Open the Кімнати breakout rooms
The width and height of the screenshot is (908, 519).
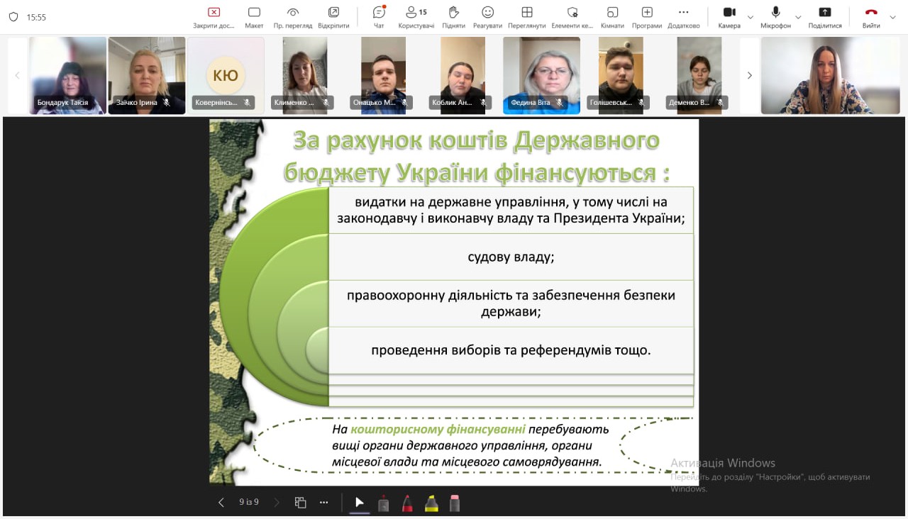tap(612, 17)
